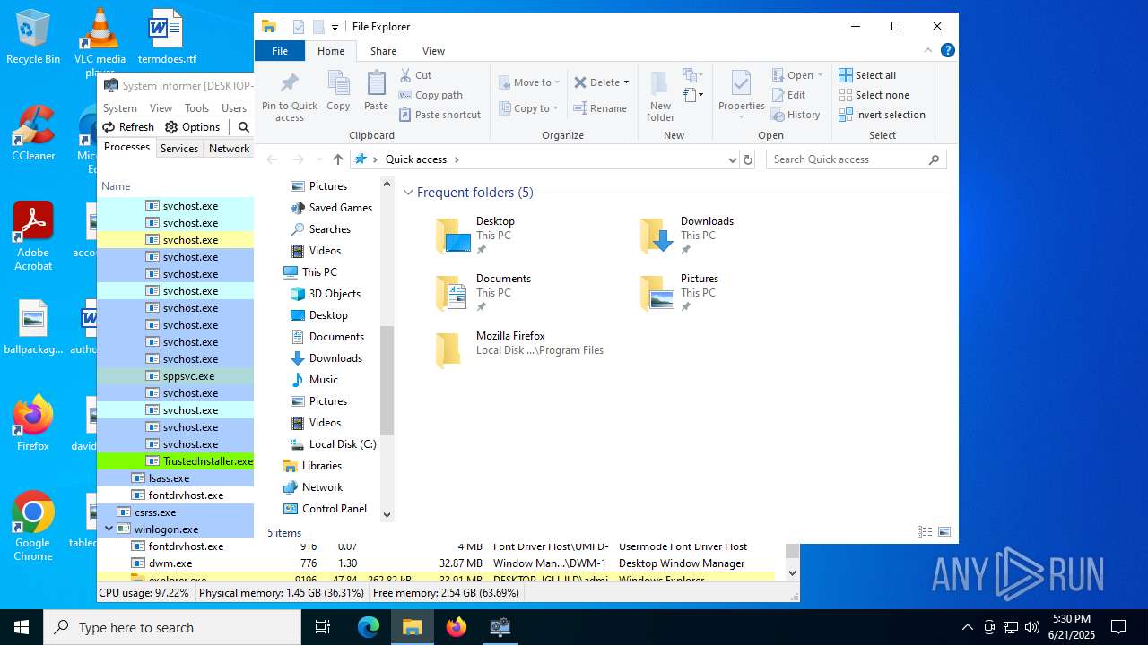
Task: Click Paste shortcut in the ribbon
Action: 439,115
